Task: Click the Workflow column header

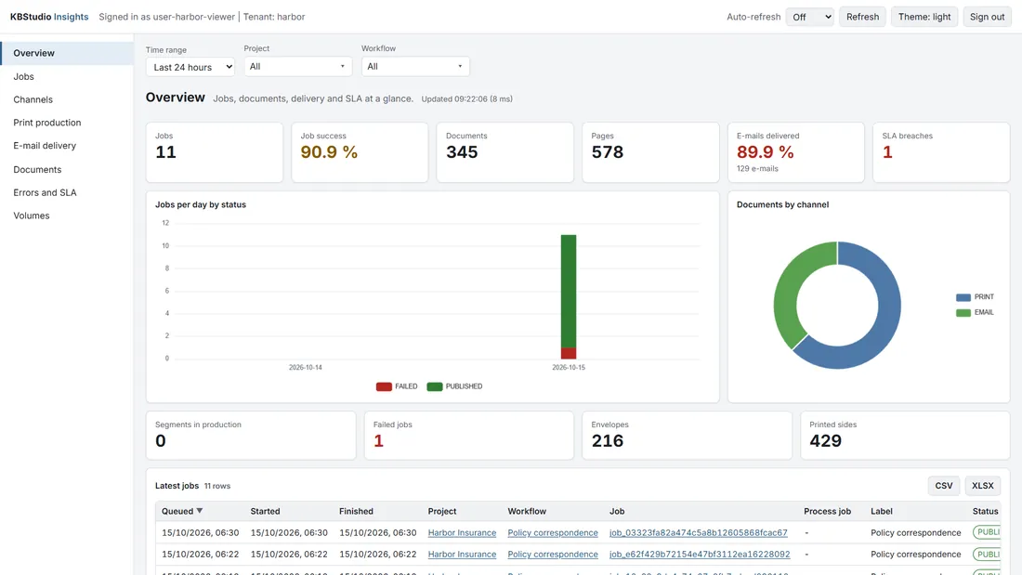Action: (527, 511)
